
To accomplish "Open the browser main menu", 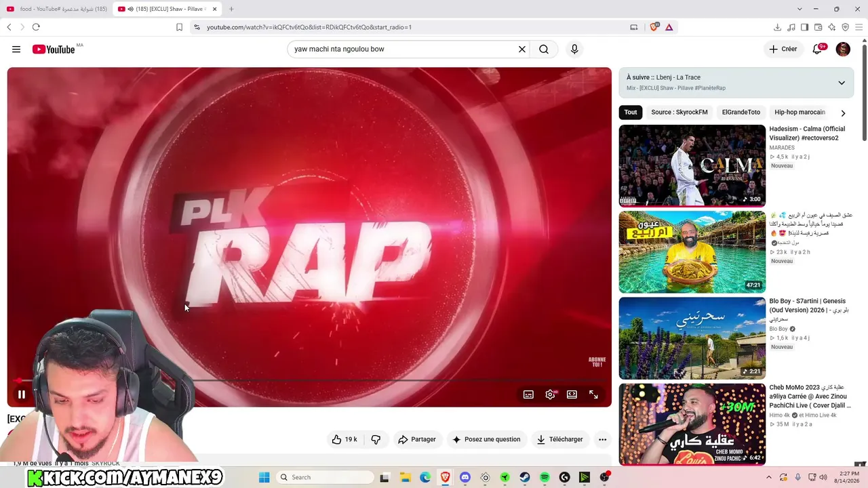I will [x=859, y=27].
